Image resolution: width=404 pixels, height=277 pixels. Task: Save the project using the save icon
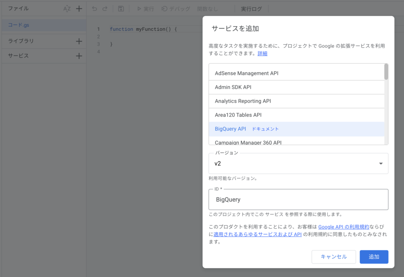[x=122, y=8]
